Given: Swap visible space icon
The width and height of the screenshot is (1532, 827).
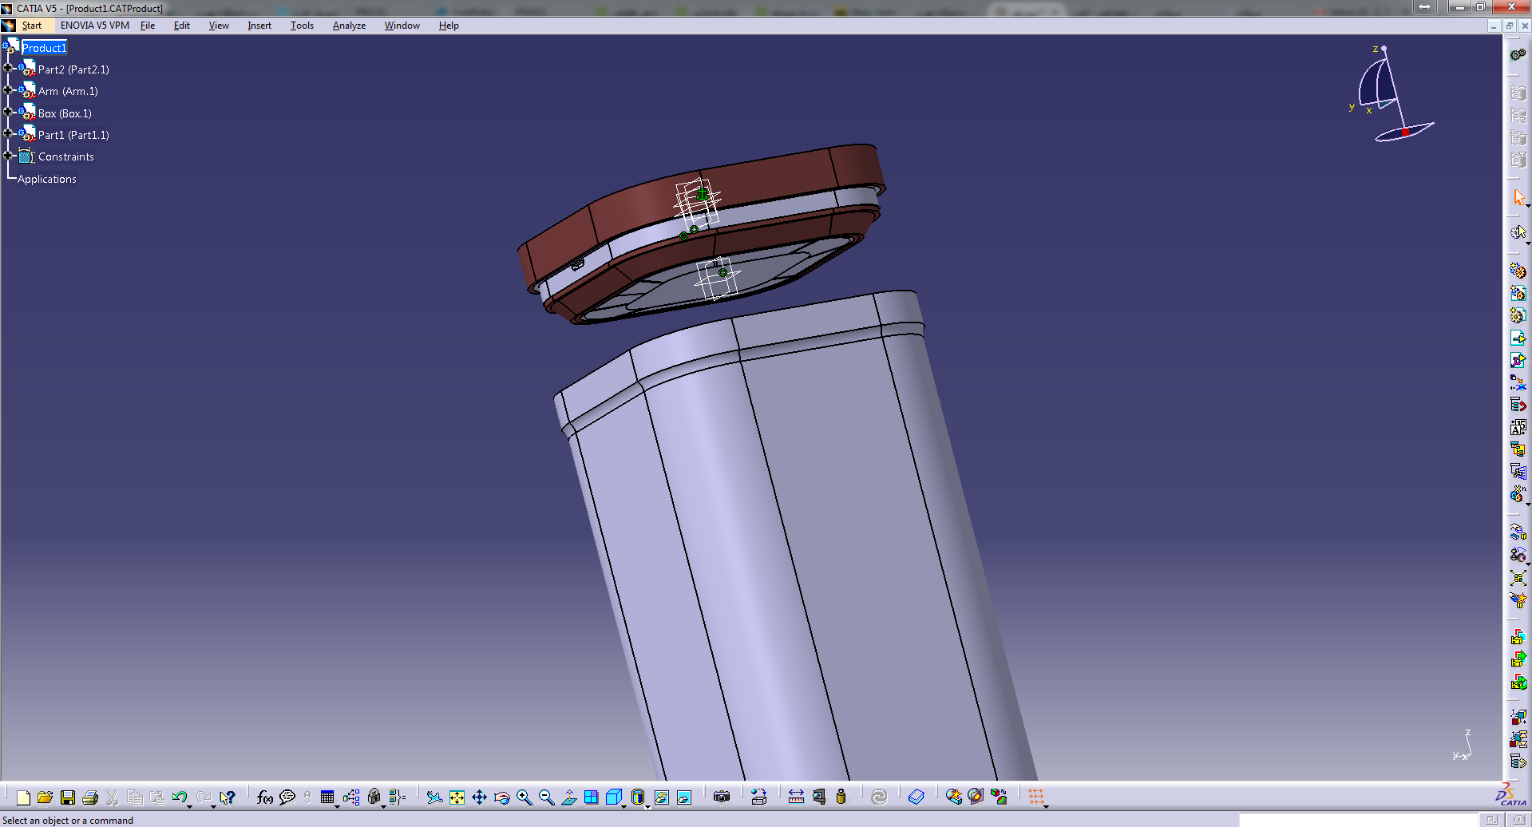Looking at the screenshot, I should (x=684, y=797).
